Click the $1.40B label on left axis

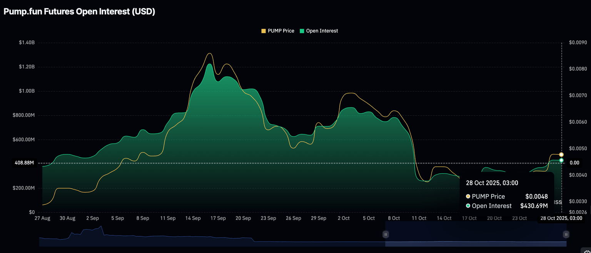coord(27,42)
